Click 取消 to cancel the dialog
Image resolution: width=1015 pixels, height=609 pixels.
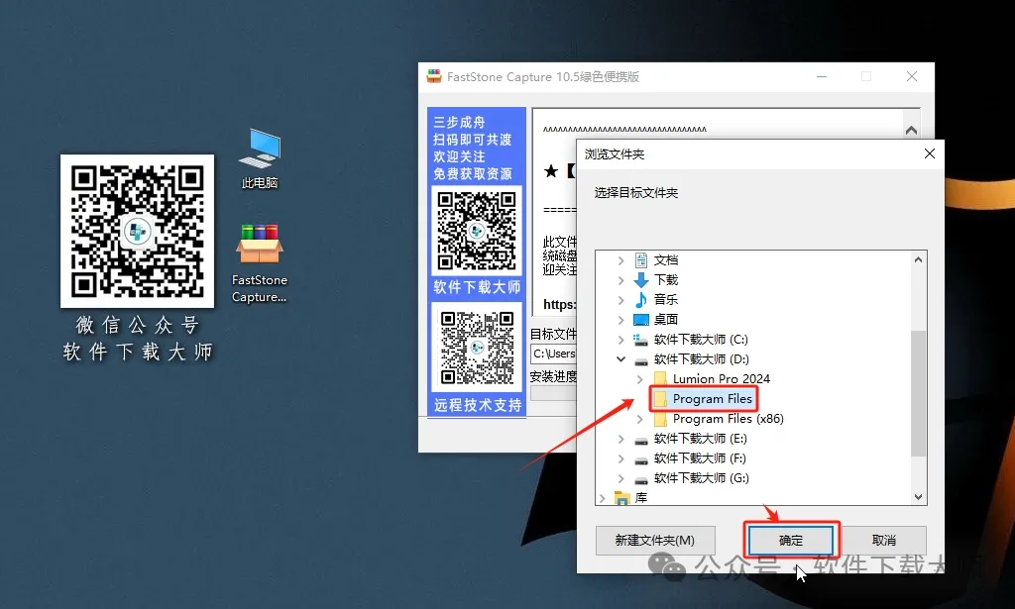[883, 540]
